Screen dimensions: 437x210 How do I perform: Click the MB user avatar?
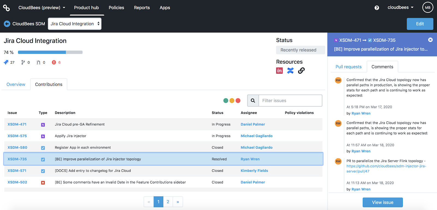pyautogui.click(x=428, y=8)
